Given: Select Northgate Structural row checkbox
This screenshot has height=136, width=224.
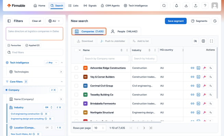Looking at the screenshot, I should [76, 112].
